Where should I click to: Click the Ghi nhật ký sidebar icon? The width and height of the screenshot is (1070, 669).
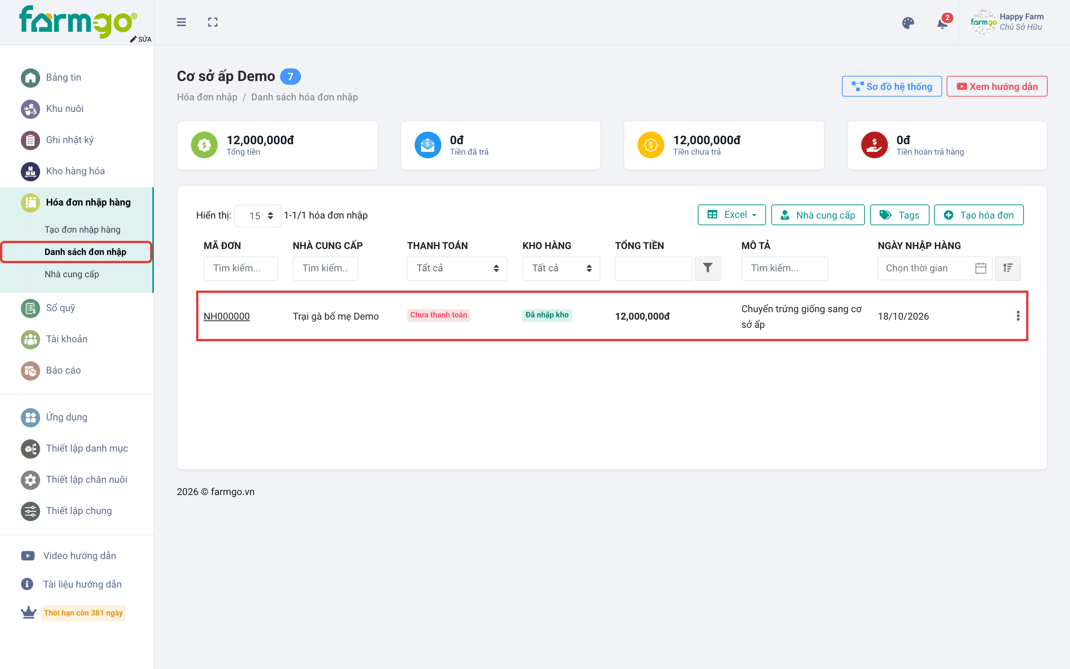pyautogui.click(x=30, y=140)
